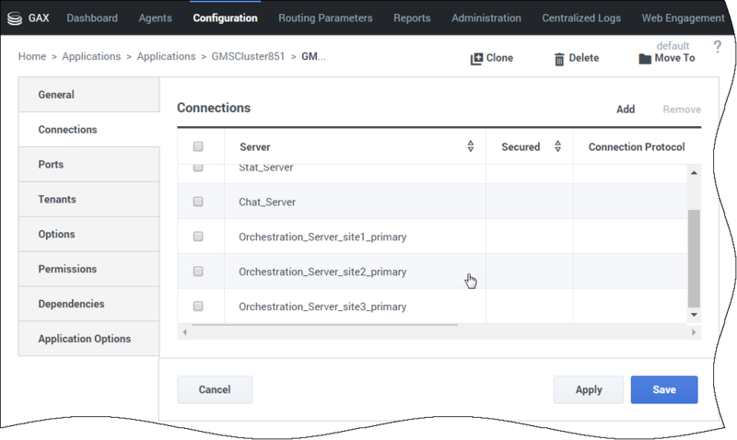737x440 pixels.
Task: Click the vertical scrollbar thumb in Connections
Action: [694, 259]
